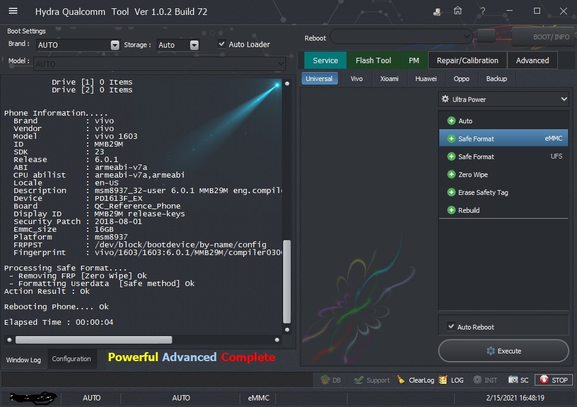The image size is (577, 407).
Task: Click the device/USB icon in title bar
Action: [x=437, y=12]
